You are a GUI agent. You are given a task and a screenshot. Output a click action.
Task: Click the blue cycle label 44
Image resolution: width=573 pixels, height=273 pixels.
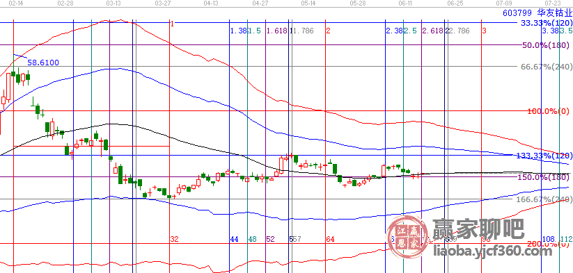coord(234,239)
